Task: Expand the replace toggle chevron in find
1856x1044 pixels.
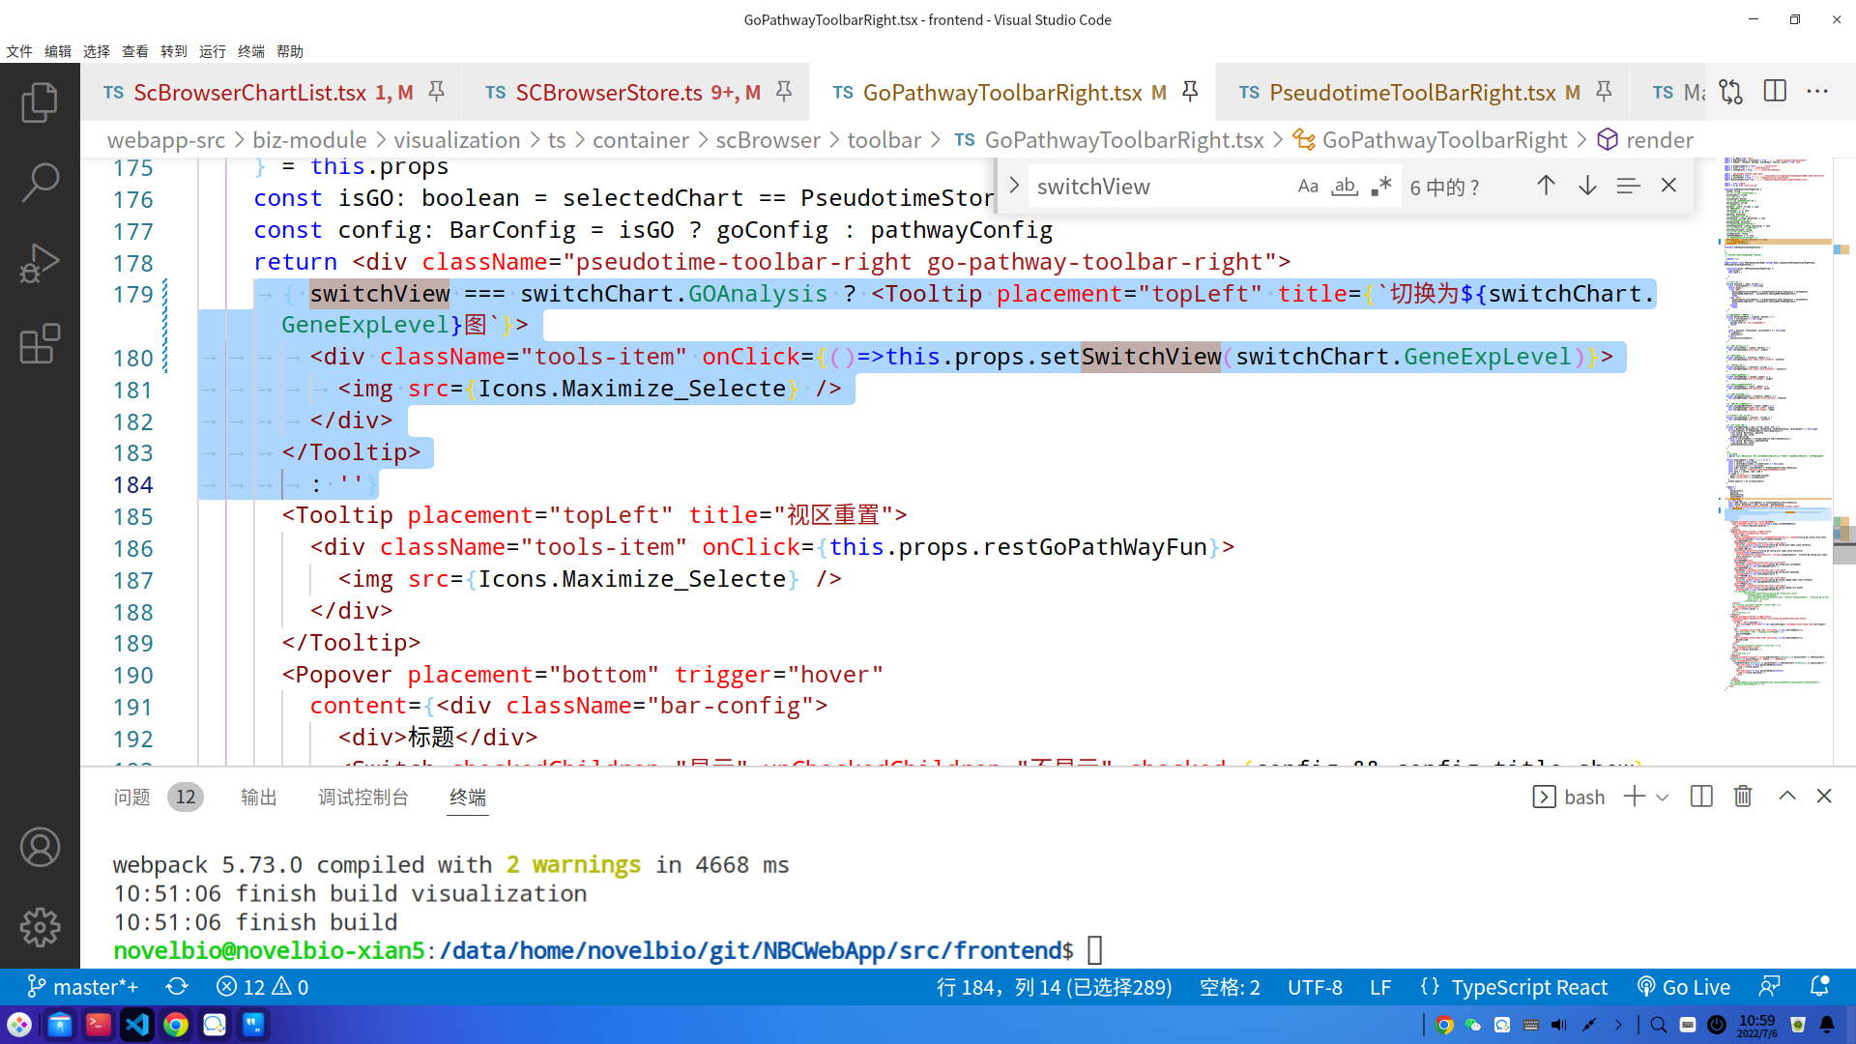Action: coord(1014,186)
